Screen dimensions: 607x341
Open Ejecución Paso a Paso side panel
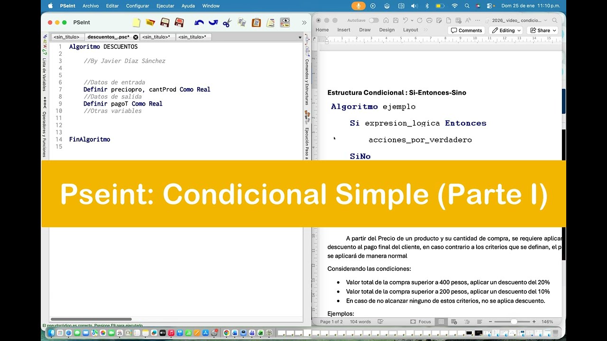pos(307,142)
